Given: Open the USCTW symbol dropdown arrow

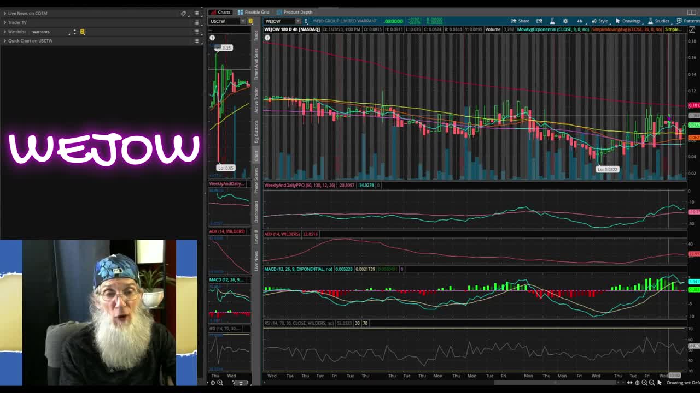Looking at the screenshot, I should click(243, 21).
